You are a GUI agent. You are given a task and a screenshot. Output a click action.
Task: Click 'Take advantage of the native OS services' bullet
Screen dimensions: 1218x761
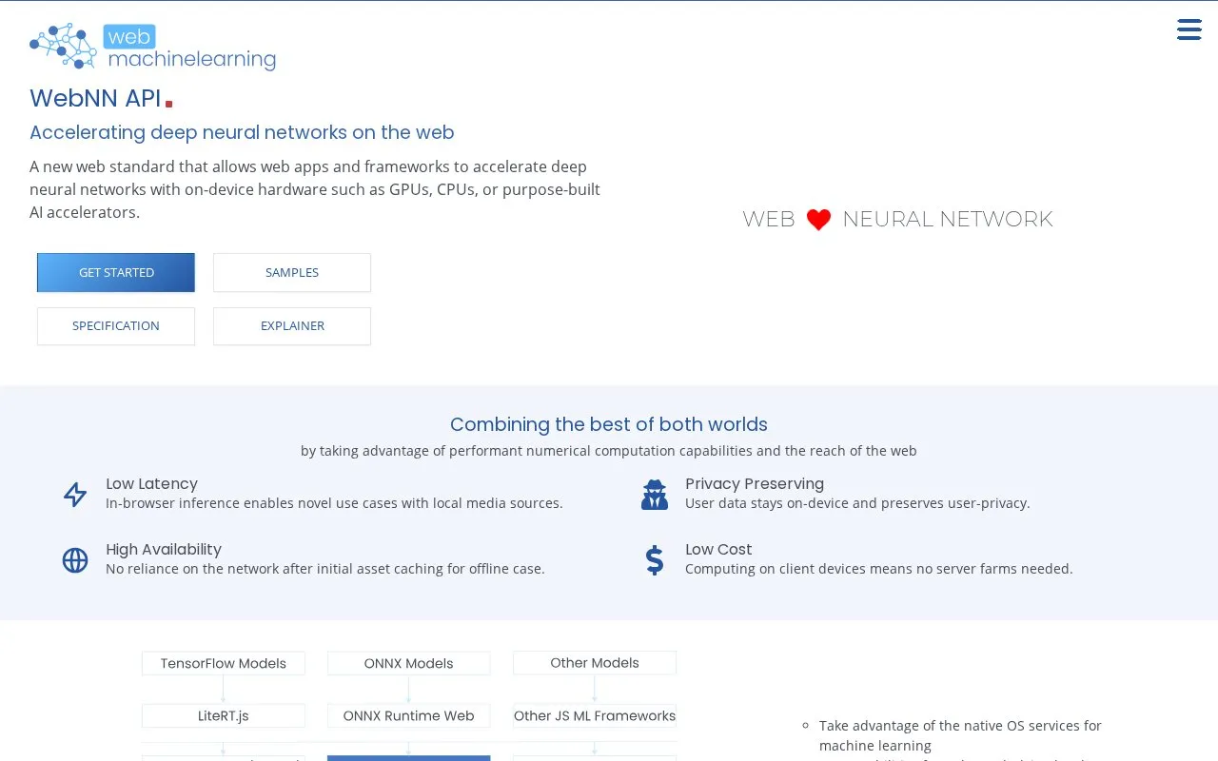click(960, 735)
